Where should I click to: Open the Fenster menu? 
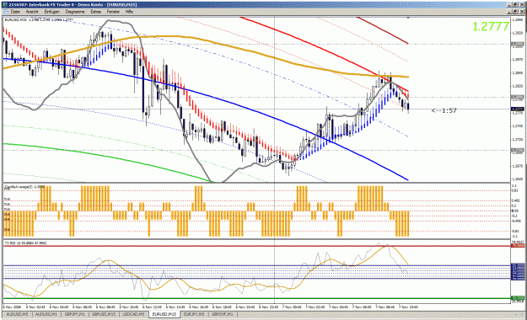113,12
